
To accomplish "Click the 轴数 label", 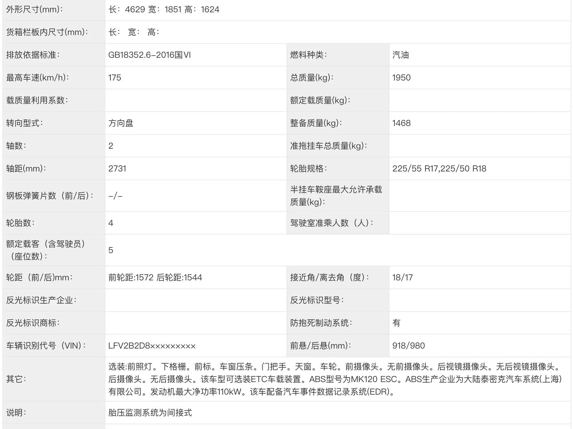I will 16,146.
